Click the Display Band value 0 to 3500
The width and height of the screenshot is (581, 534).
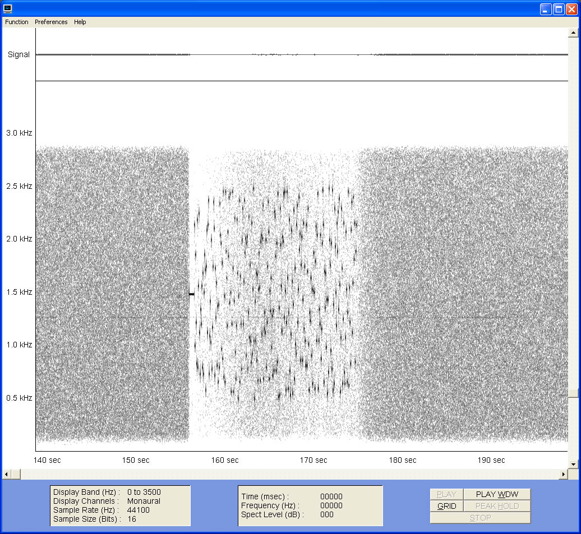pos(144,492)
